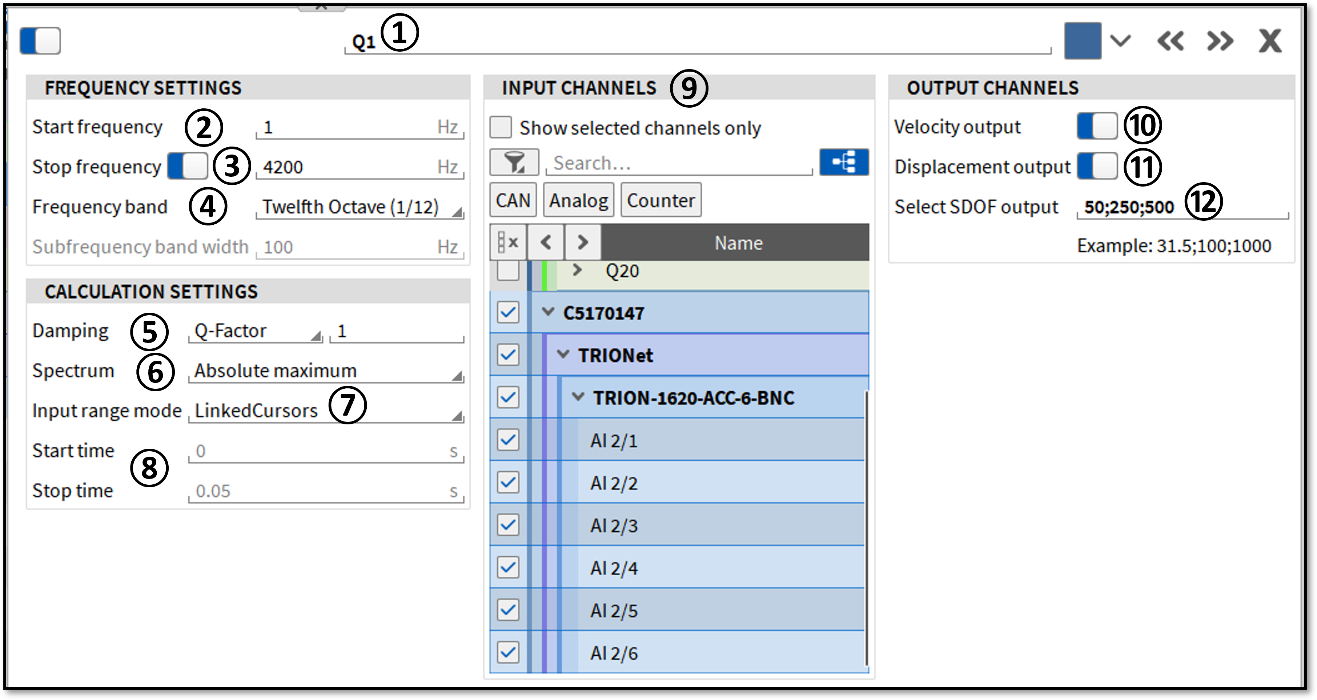The image size is (1317, 700).
Task: Click the CAN filter button
Action: [513, 200]
